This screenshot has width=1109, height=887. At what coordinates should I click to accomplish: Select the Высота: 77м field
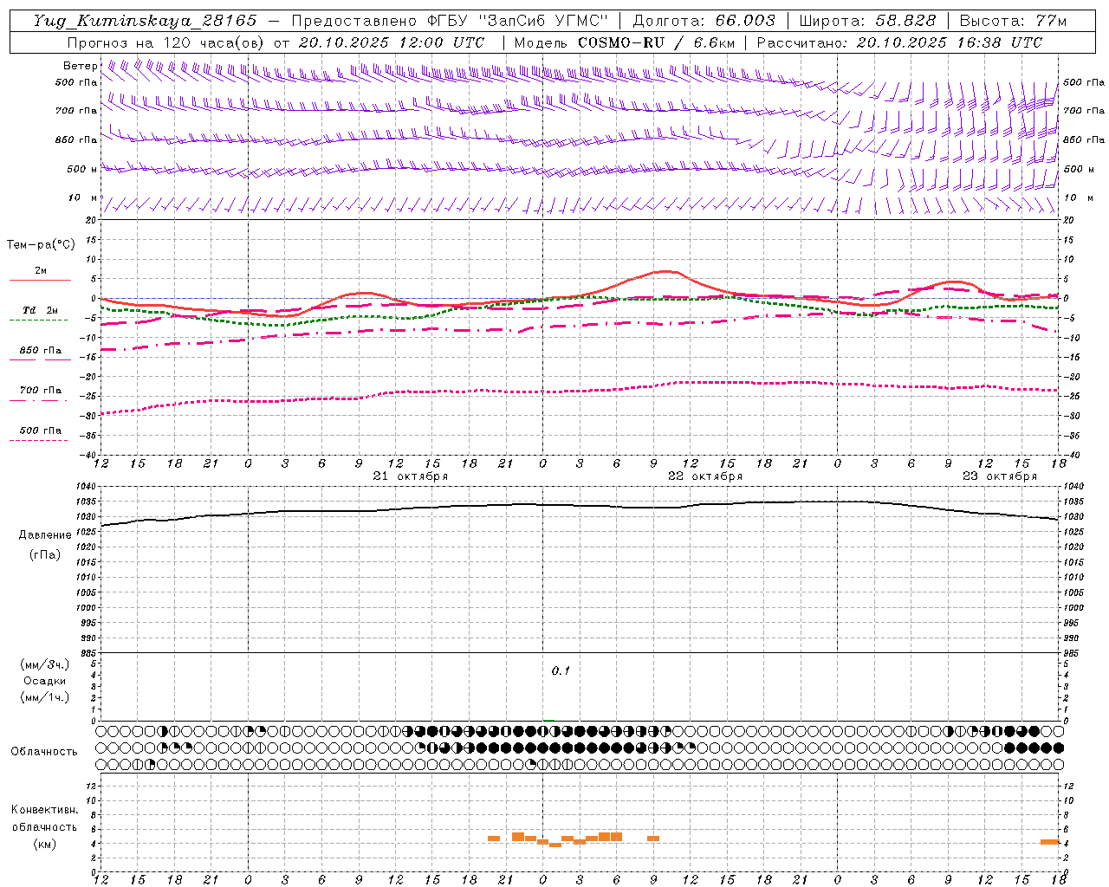coord(1013,21)
